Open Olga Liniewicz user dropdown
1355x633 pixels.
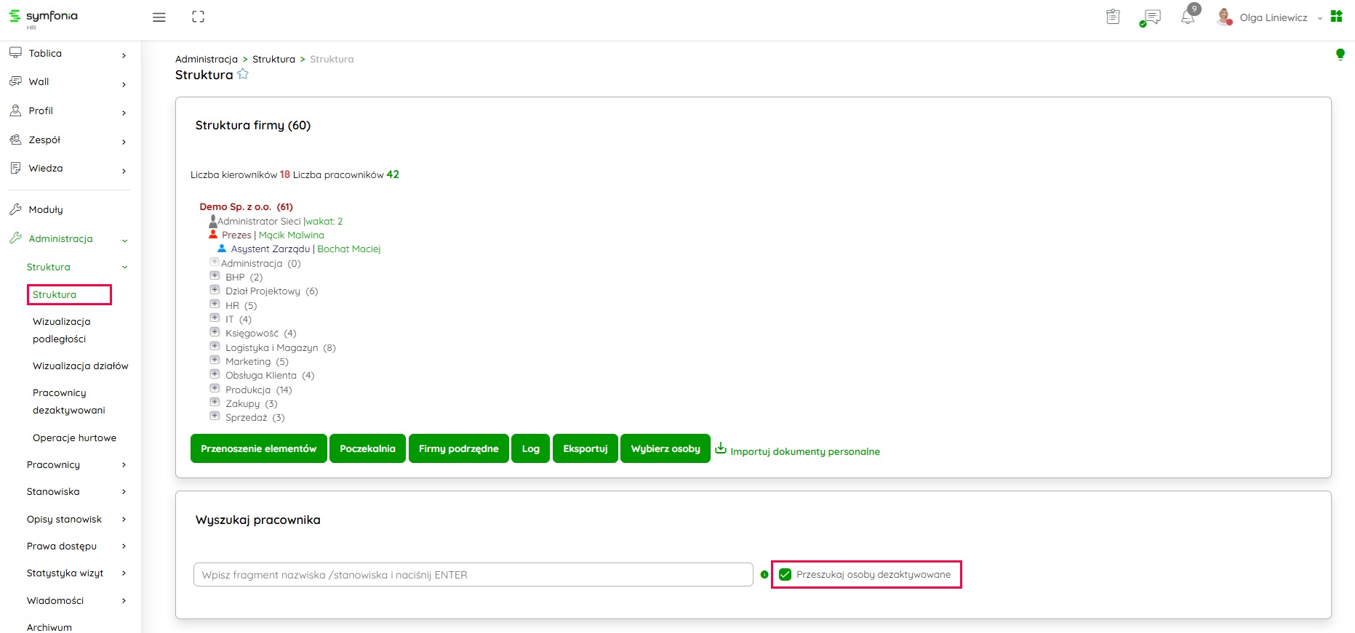1273,17
